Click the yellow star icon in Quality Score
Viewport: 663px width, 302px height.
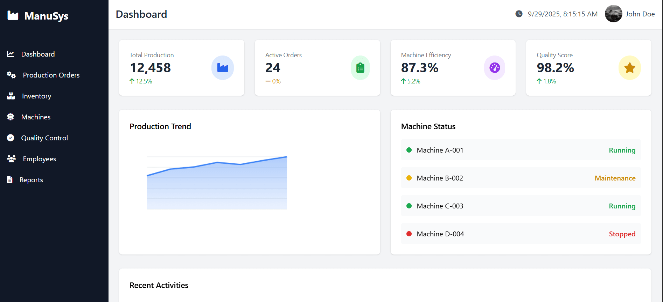(629, 68)
